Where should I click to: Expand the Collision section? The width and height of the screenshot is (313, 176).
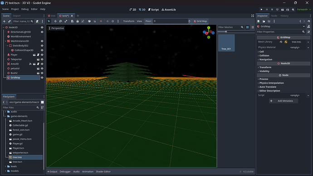[x=264, y=55]
